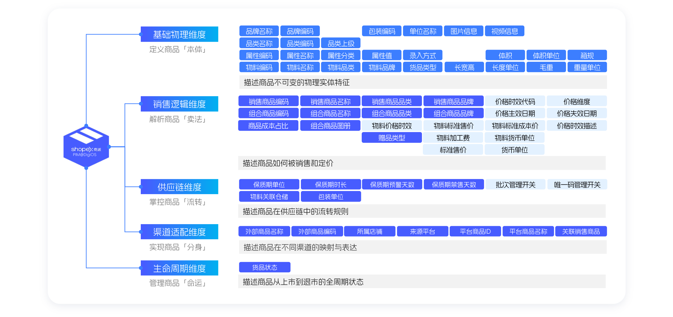
Task: Click the 图片信息 tag
Action: click(x=464, y=31)
